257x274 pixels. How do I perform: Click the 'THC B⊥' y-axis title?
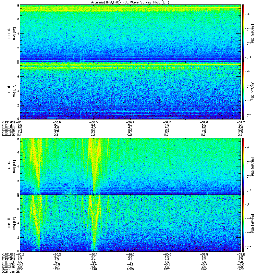pyautogui.click(x=9, y=166)
